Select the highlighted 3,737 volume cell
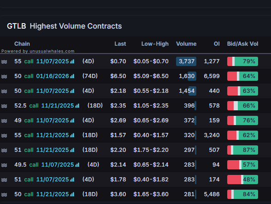This screenshot has width=271, height=204. (x=186, y=61)
